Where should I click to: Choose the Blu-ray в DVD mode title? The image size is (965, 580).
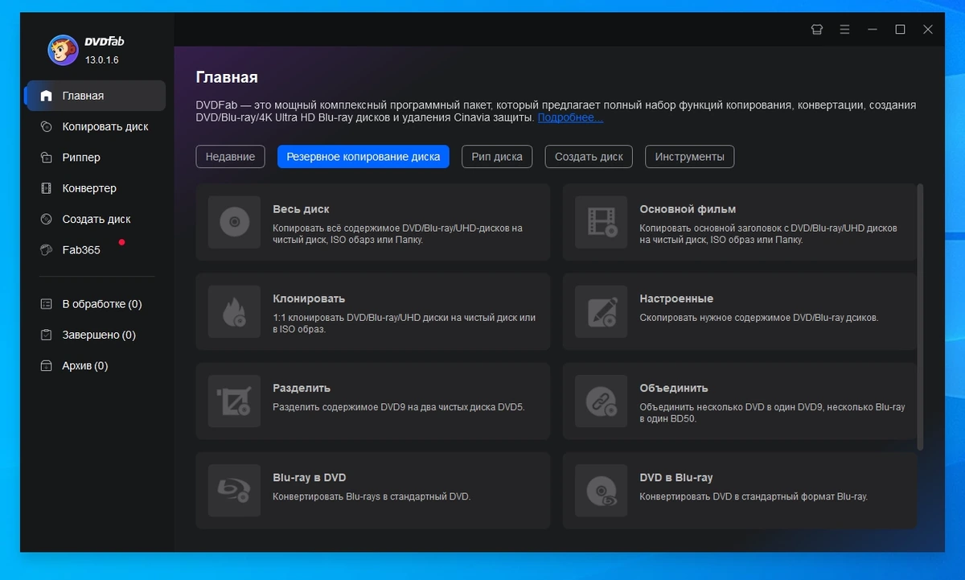click(x=310, y=477)
